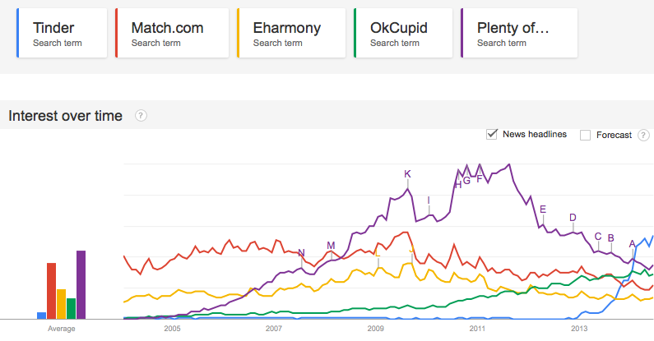The height and width of the screenshot is (341, 654).
Task: Open news headline marker K on chart
Action: 407,173
